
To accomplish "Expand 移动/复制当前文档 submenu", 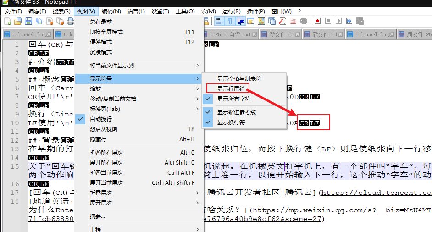I will 139,99.
